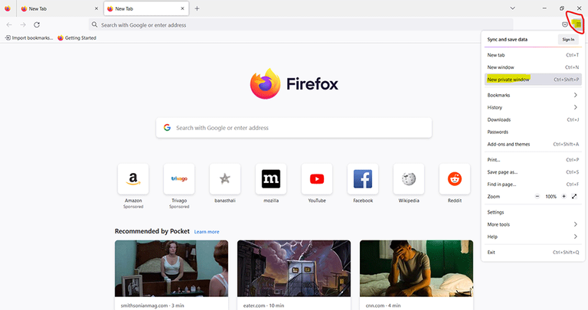Open the cnn.com story thumbnail

[416, 269]
